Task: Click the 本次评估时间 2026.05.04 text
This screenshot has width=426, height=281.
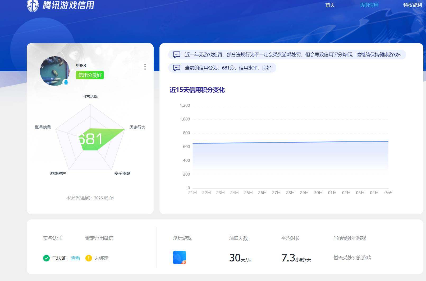Action: pos(90,198)
